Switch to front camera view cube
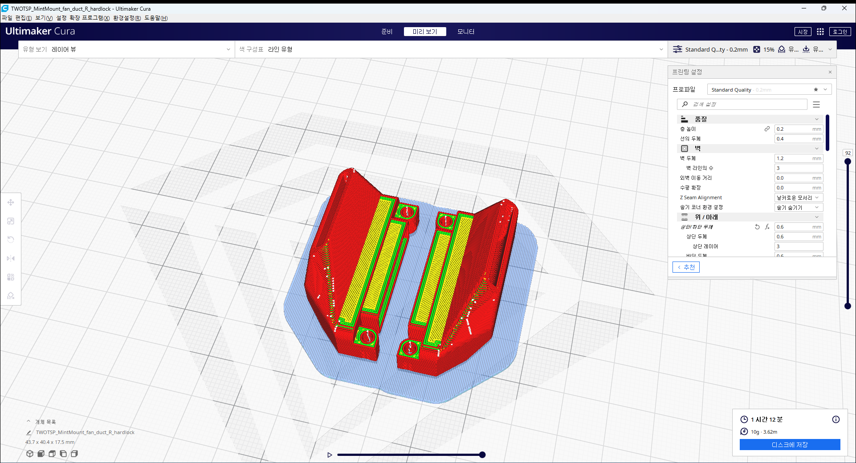The height and width of the screenshot is (463, 856). tap(41, 454)
